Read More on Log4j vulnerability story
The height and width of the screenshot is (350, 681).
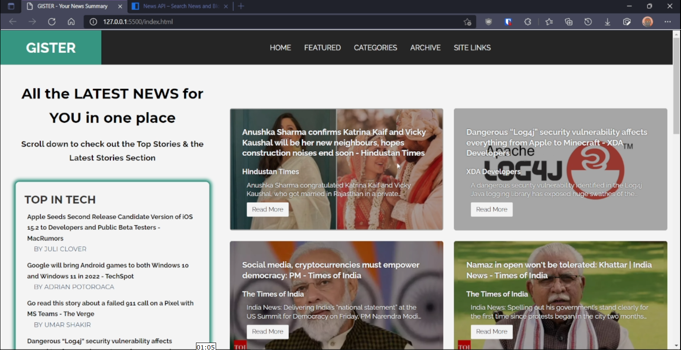492,209
